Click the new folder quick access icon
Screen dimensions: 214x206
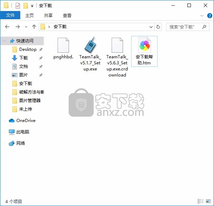click(x=26, y=6)
